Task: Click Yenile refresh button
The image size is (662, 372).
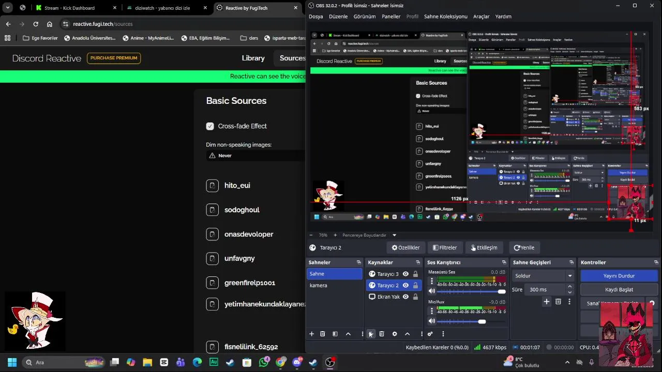Action: [x=524, y=247]
